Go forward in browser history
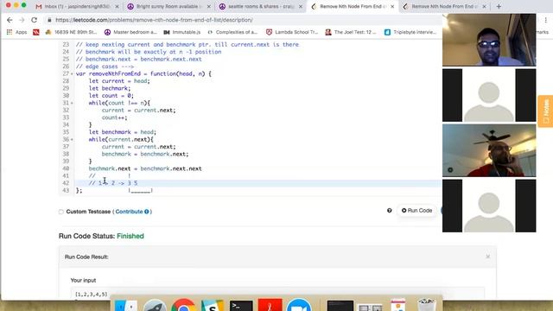 coord(22,20)
